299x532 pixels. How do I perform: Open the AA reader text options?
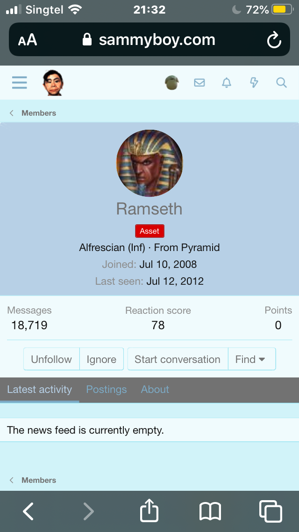(x=28, y=40)
